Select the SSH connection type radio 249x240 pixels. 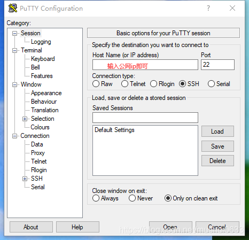coord(182,84)
